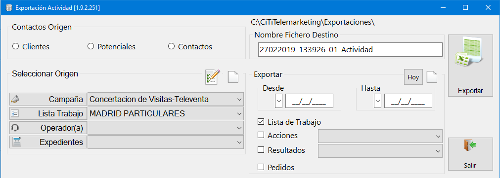The height and width of the screenshot is (178, 500).
Task: Click the Desde date input field
Action: tap(309, 101)
